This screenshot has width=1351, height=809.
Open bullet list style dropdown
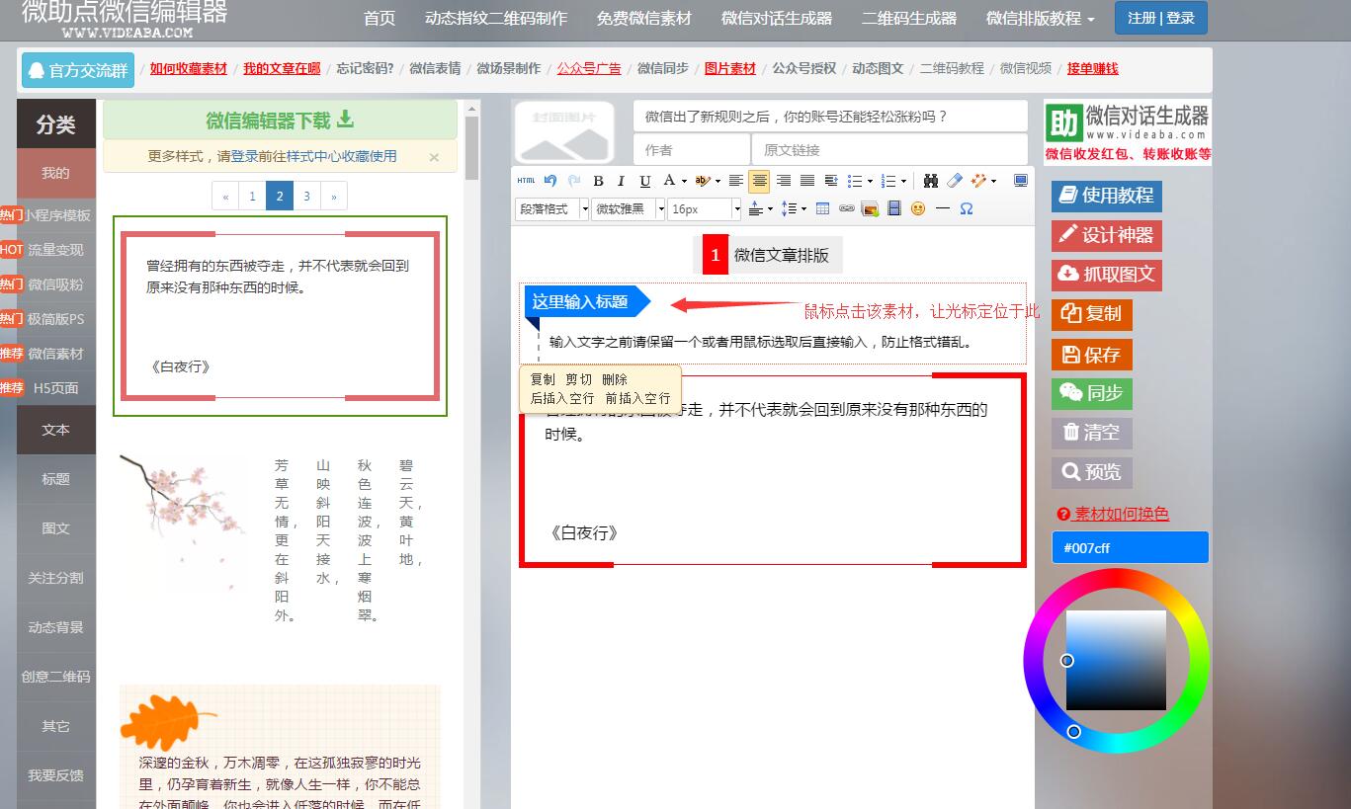[870, 182]
